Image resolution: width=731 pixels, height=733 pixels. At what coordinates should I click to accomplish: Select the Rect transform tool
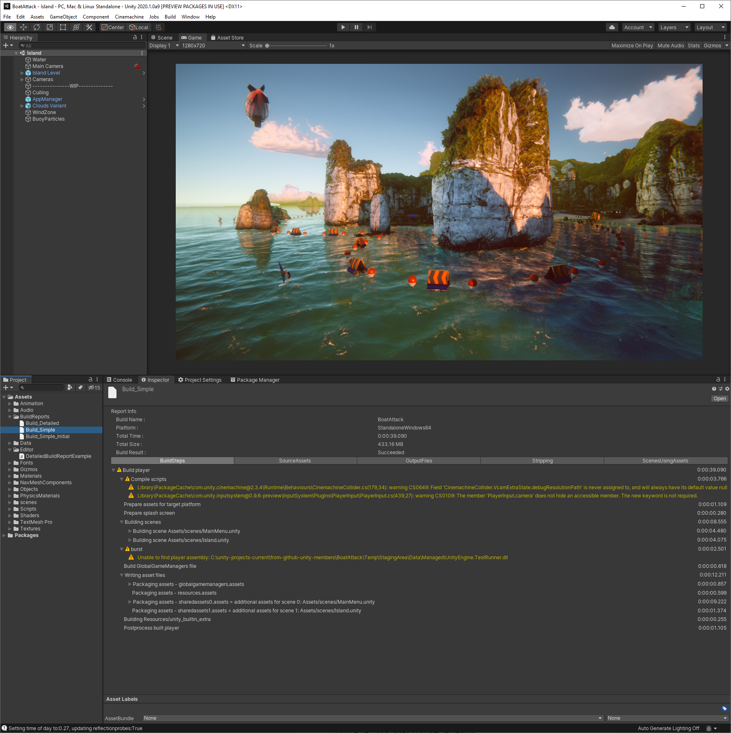point(63,27)
